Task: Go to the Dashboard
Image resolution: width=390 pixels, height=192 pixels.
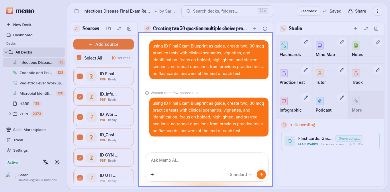Action: [x=23, y=35]
